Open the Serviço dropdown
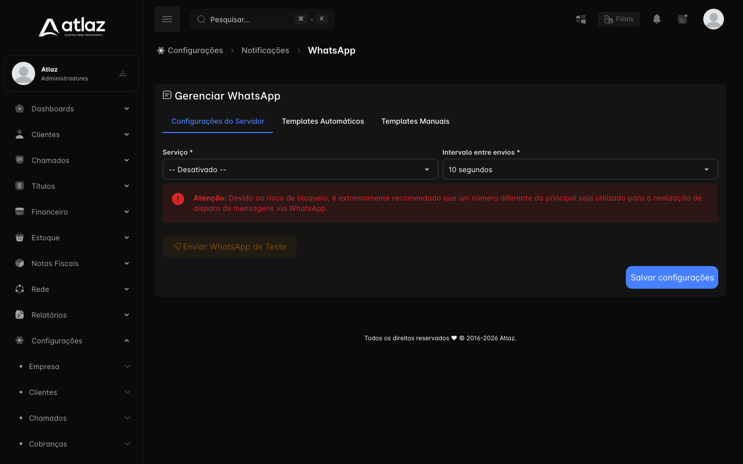Image resolution: width=743 pixels, height=464 pixels. coord(300,169)
